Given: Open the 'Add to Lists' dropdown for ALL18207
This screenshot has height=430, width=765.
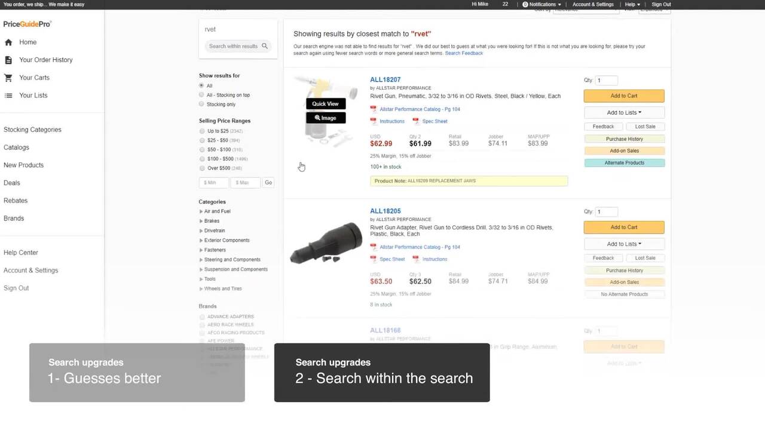Looking at the screenshot, I should [624, 112].
